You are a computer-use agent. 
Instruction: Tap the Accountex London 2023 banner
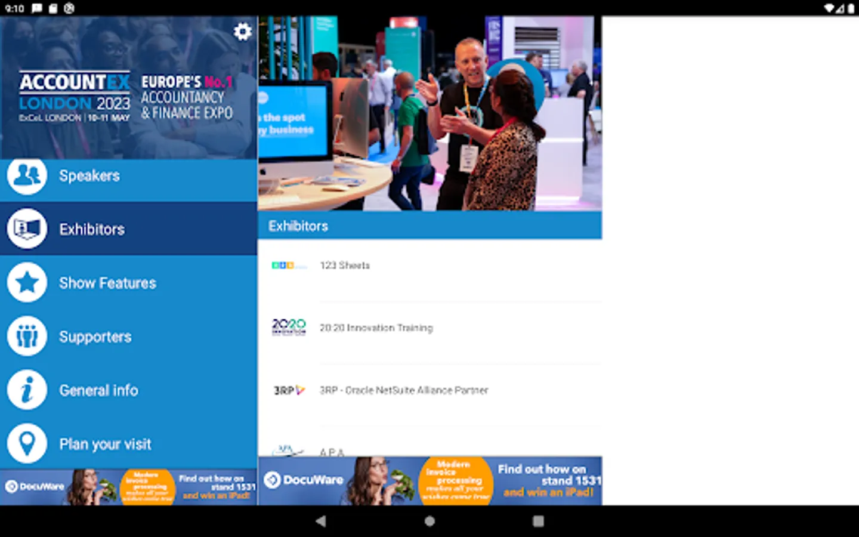[129, 87]
